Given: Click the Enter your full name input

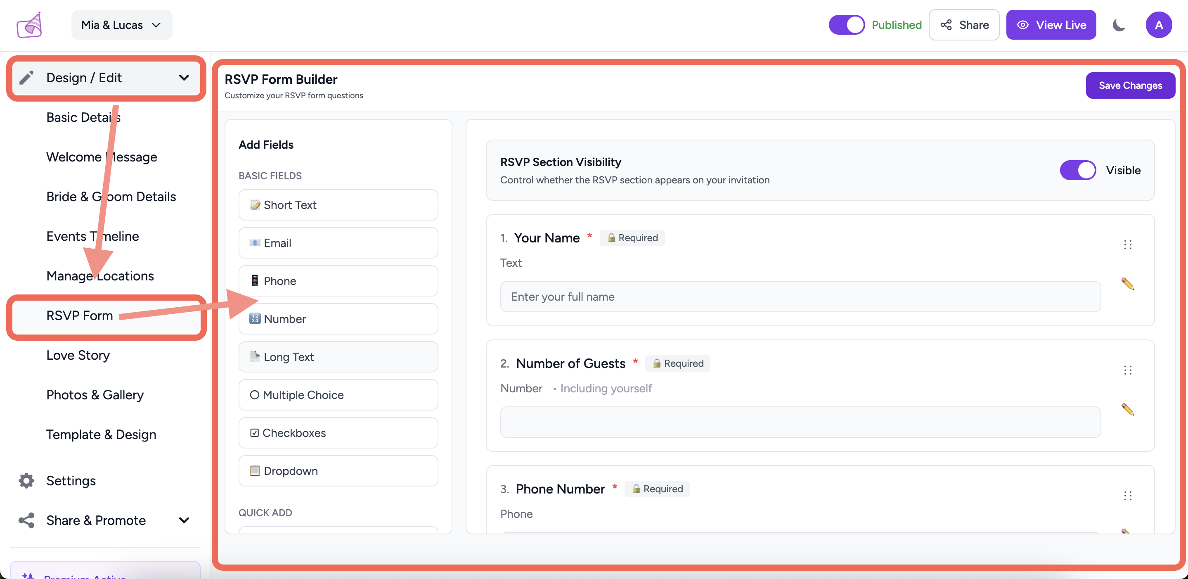Looking at the screenshot, I should (801, 297).
